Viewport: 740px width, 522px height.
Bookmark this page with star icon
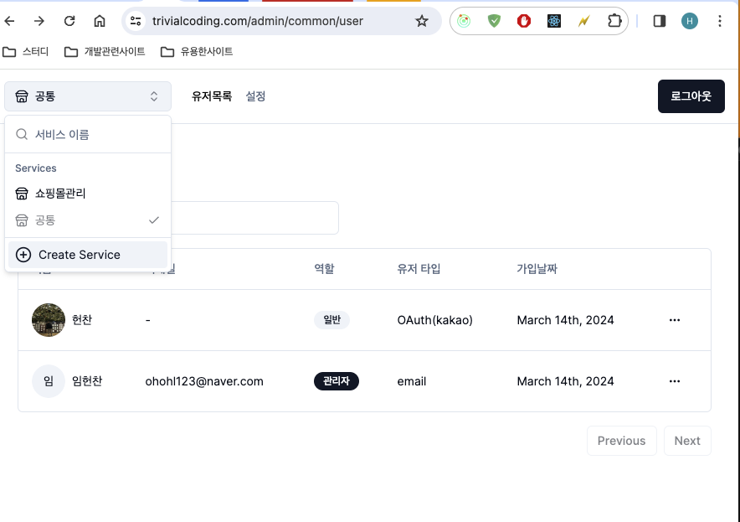[422, 21]
